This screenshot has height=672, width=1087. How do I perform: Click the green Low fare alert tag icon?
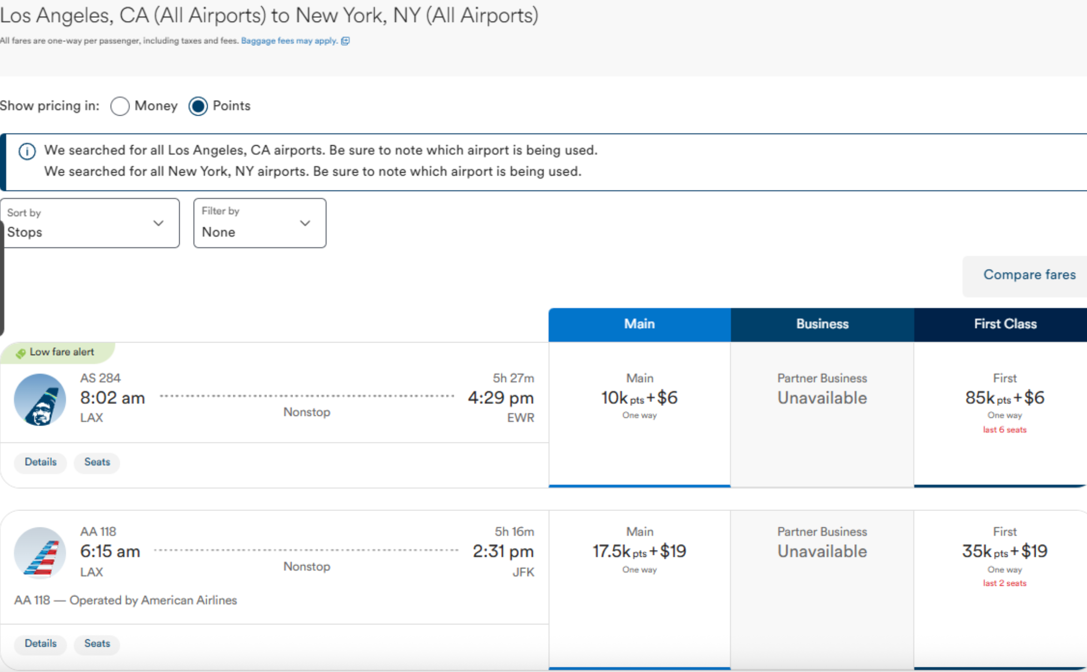pos(21,353)
